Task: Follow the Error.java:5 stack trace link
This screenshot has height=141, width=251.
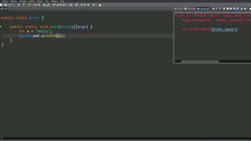Action: (x=224, y=29)
